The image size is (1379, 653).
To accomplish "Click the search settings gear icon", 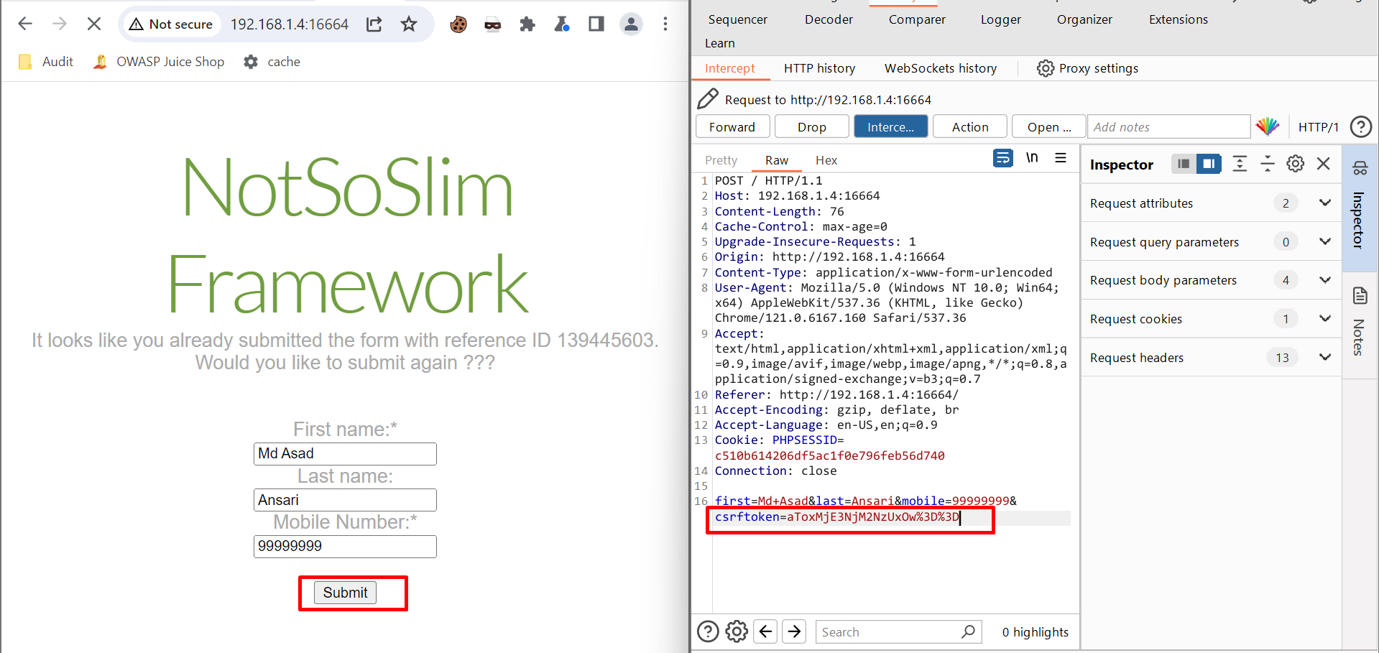I will [x=737, y=631].
